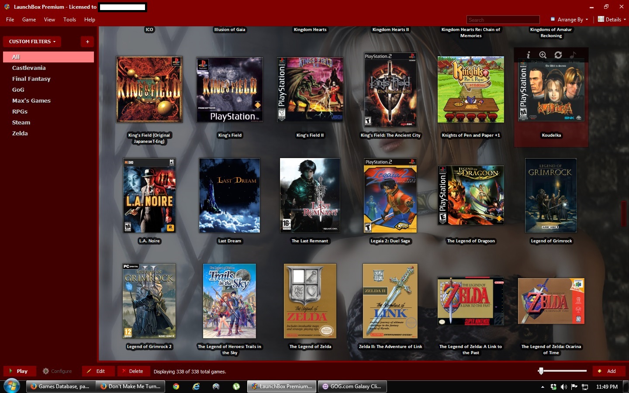629x393 pixels.
Task: Click the Kingdom Hearts II title label
Action: [x=391, y=30]
